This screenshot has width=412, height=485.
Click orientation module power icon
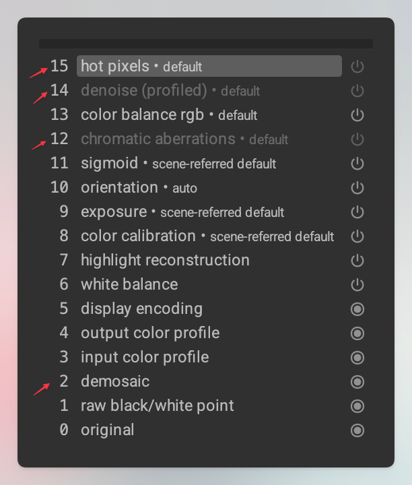357,188
